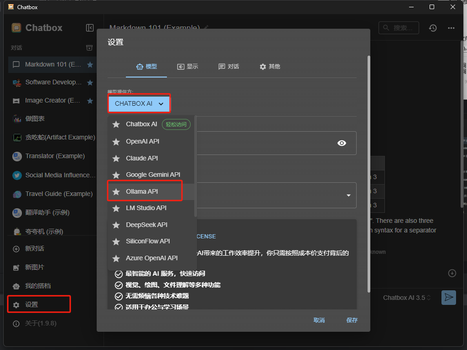Click the three-dots more options icon
This screenshot has width=467, height=350.
click(451, 28)
